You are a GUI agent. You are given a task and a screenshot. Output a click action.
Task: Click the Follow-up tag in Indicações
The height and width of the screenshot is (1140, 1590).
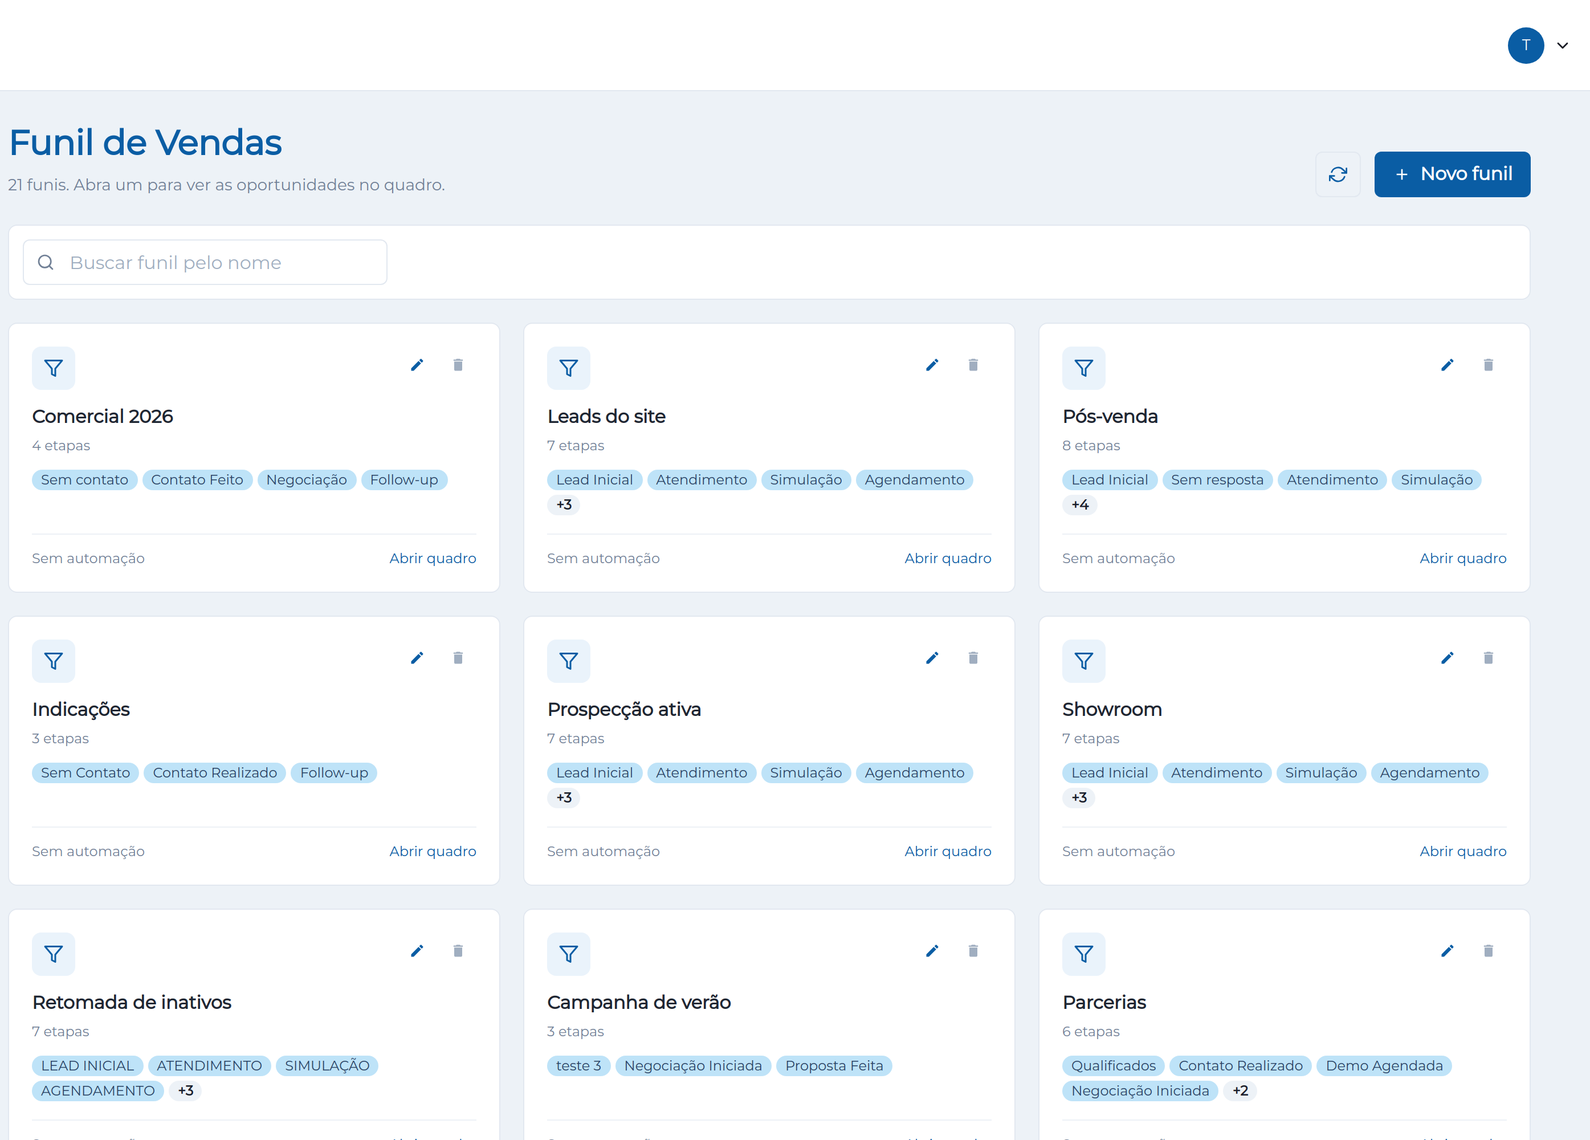334,773
